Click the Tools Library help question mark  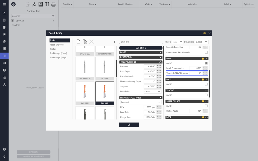pos(205,33)
